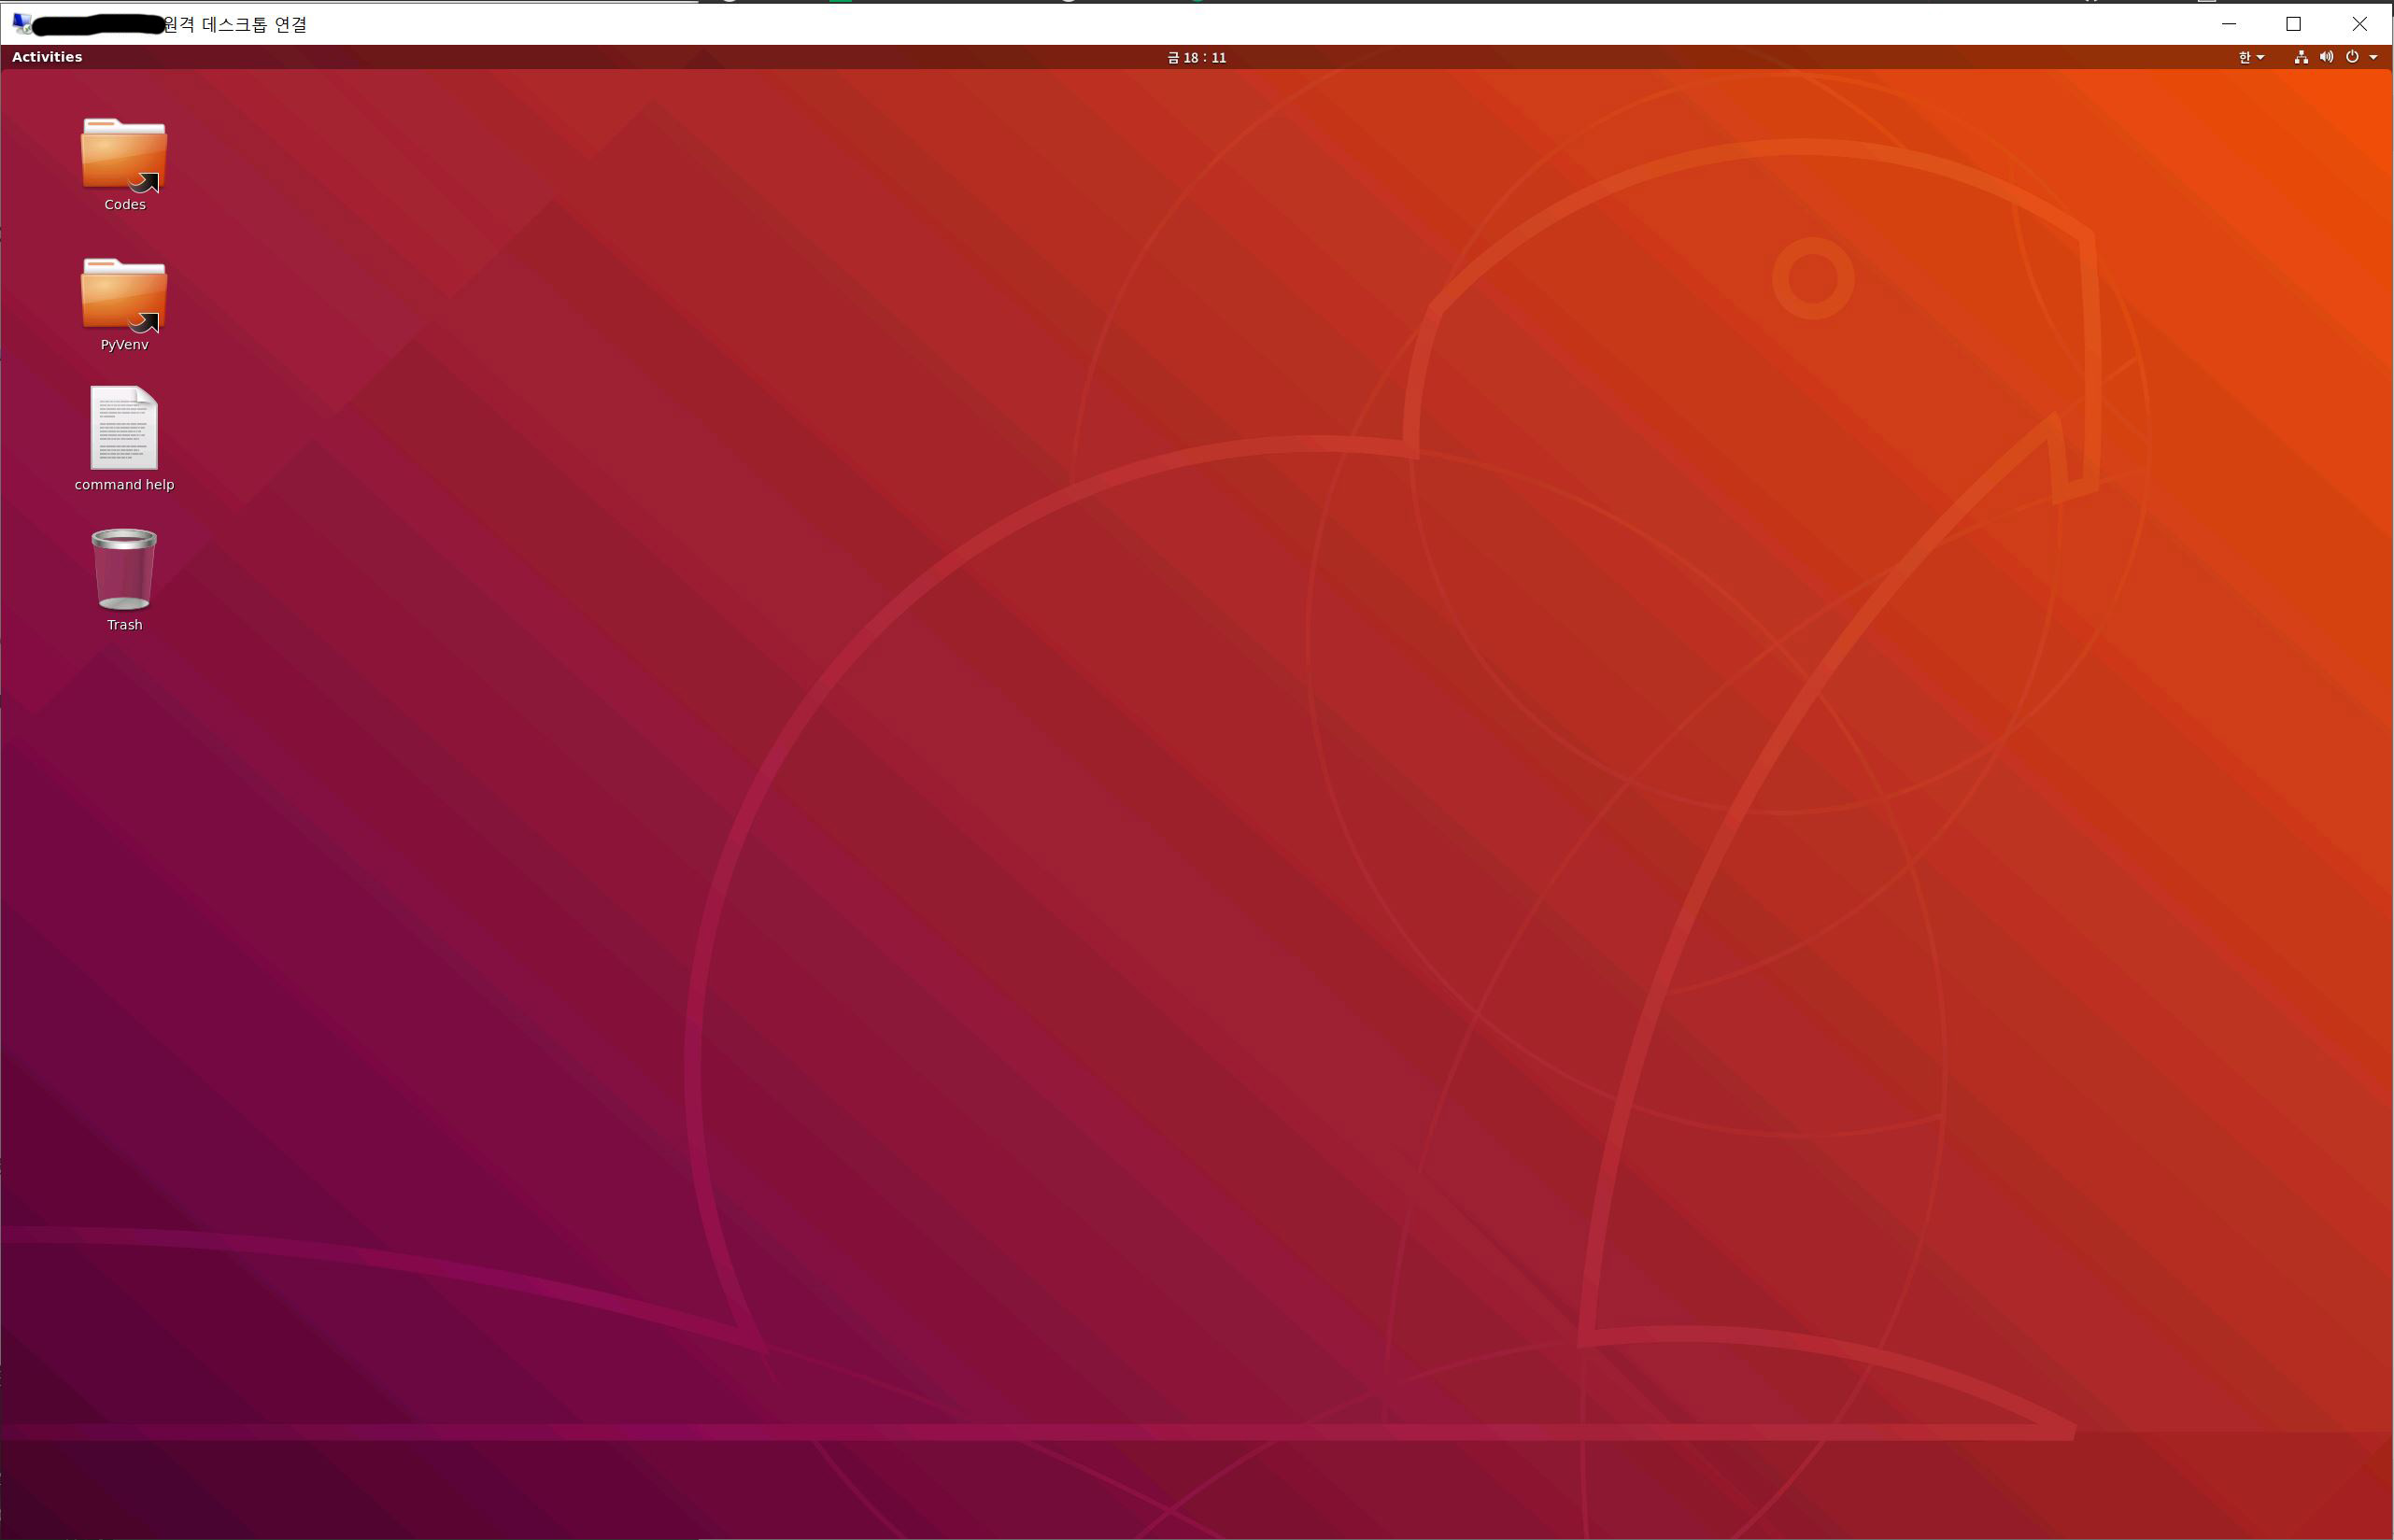Image resolution: width=2394 pixels, height=1540 pixels.
Task: Click the remote desktop connection app icon
Action: (x=21, y=23)
